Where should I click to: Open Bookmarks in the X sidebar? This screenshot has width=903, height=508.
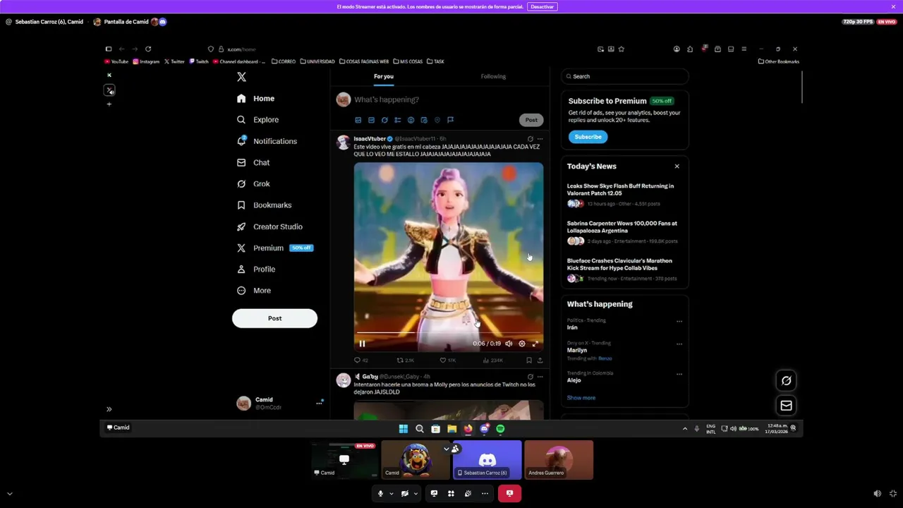[265, 205]
